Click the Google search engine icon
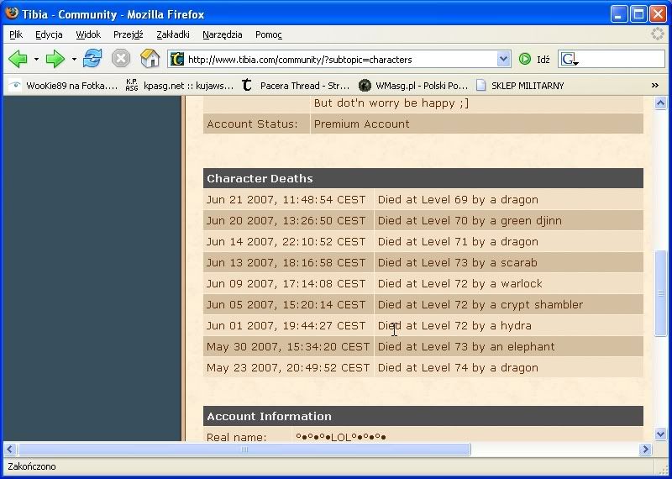The height and width of the screenshot is (479, 672). click(570, 59)
